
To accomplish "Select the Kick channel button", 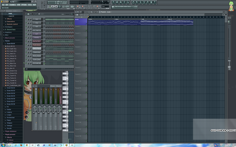I will coord(37,19).
